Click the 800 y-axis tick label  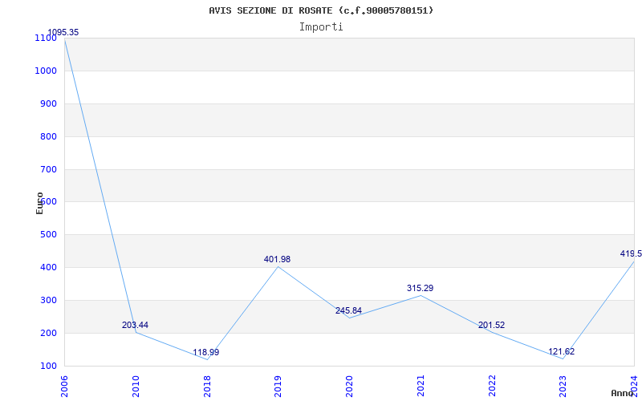coord(48,136)
